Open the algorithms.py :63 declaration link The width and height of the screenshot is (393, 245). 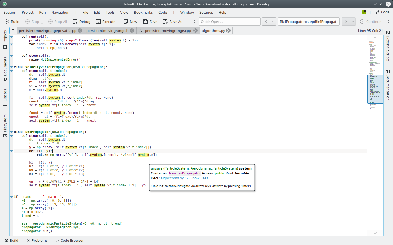click(175, 178)
